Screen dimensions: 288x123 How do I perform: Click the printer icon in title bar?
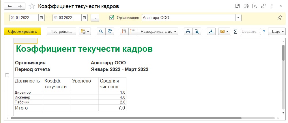246,6
